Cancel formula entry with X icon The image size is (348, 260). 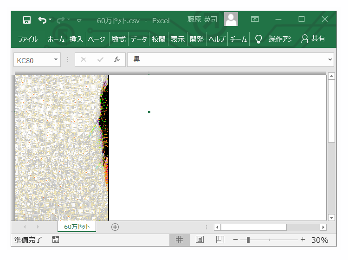click(x=84, y=59)
